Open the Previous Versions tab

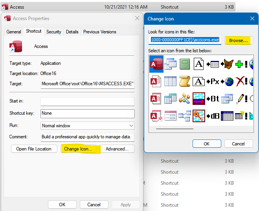pyautogui.click(x=99, y=32)
